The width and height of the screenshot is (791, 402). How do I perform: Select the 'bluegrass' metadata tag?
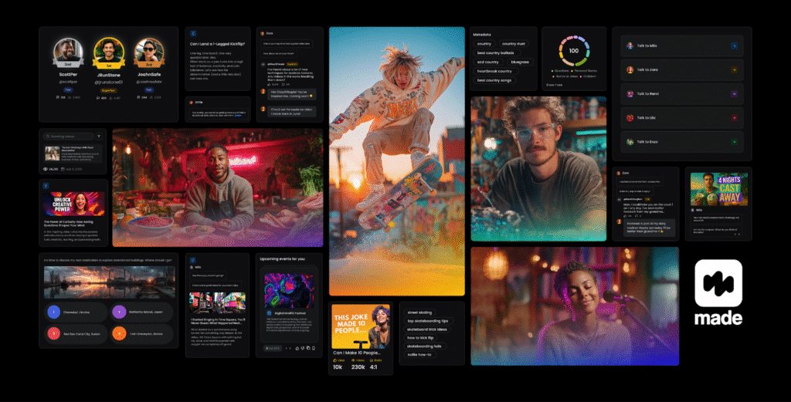click(519, 62)
